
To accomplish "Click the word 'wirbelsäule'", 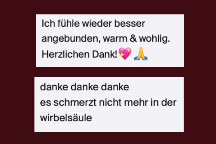I will [66, 118].
